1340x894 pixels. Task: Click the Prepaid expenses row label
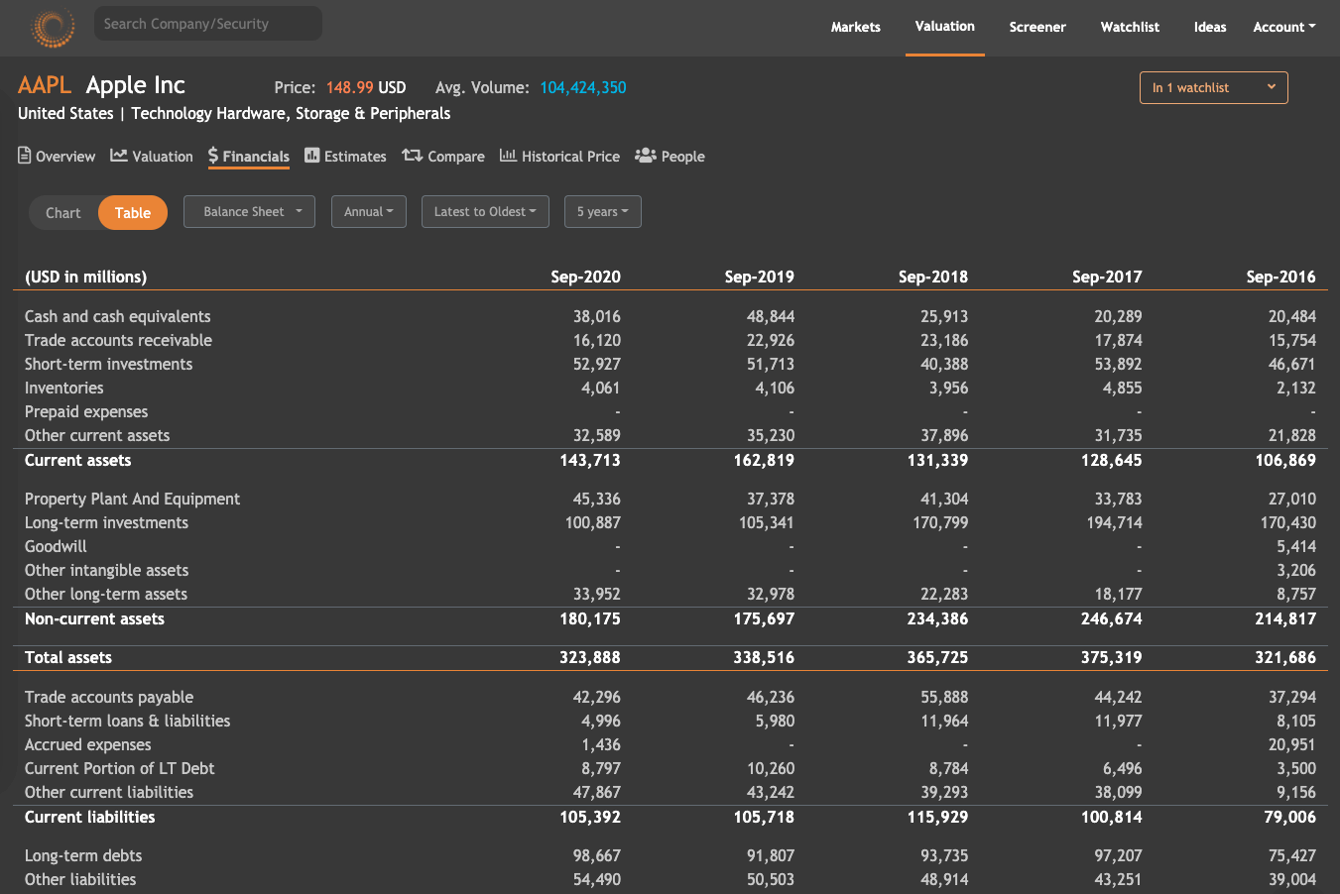pyautogui.click(x=86, y=411)
